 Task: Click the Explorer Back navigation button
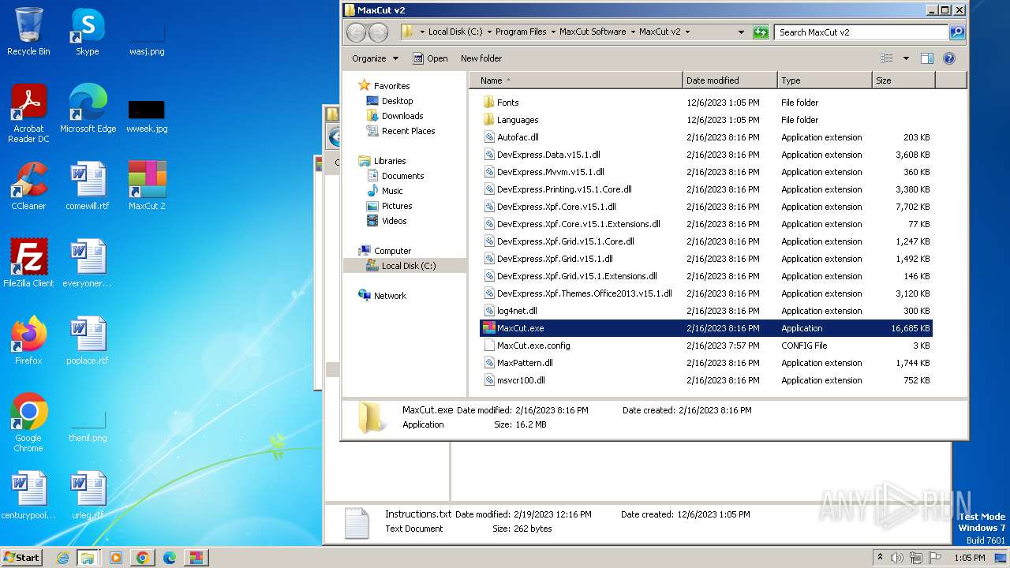357,32
